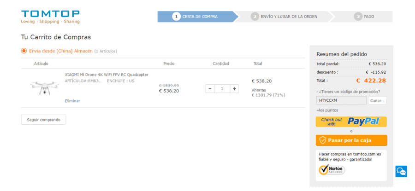The image size is (415, 191).
Task: Click the Tu Carrito de Compras heading
Action: click(x=56, y=37)
